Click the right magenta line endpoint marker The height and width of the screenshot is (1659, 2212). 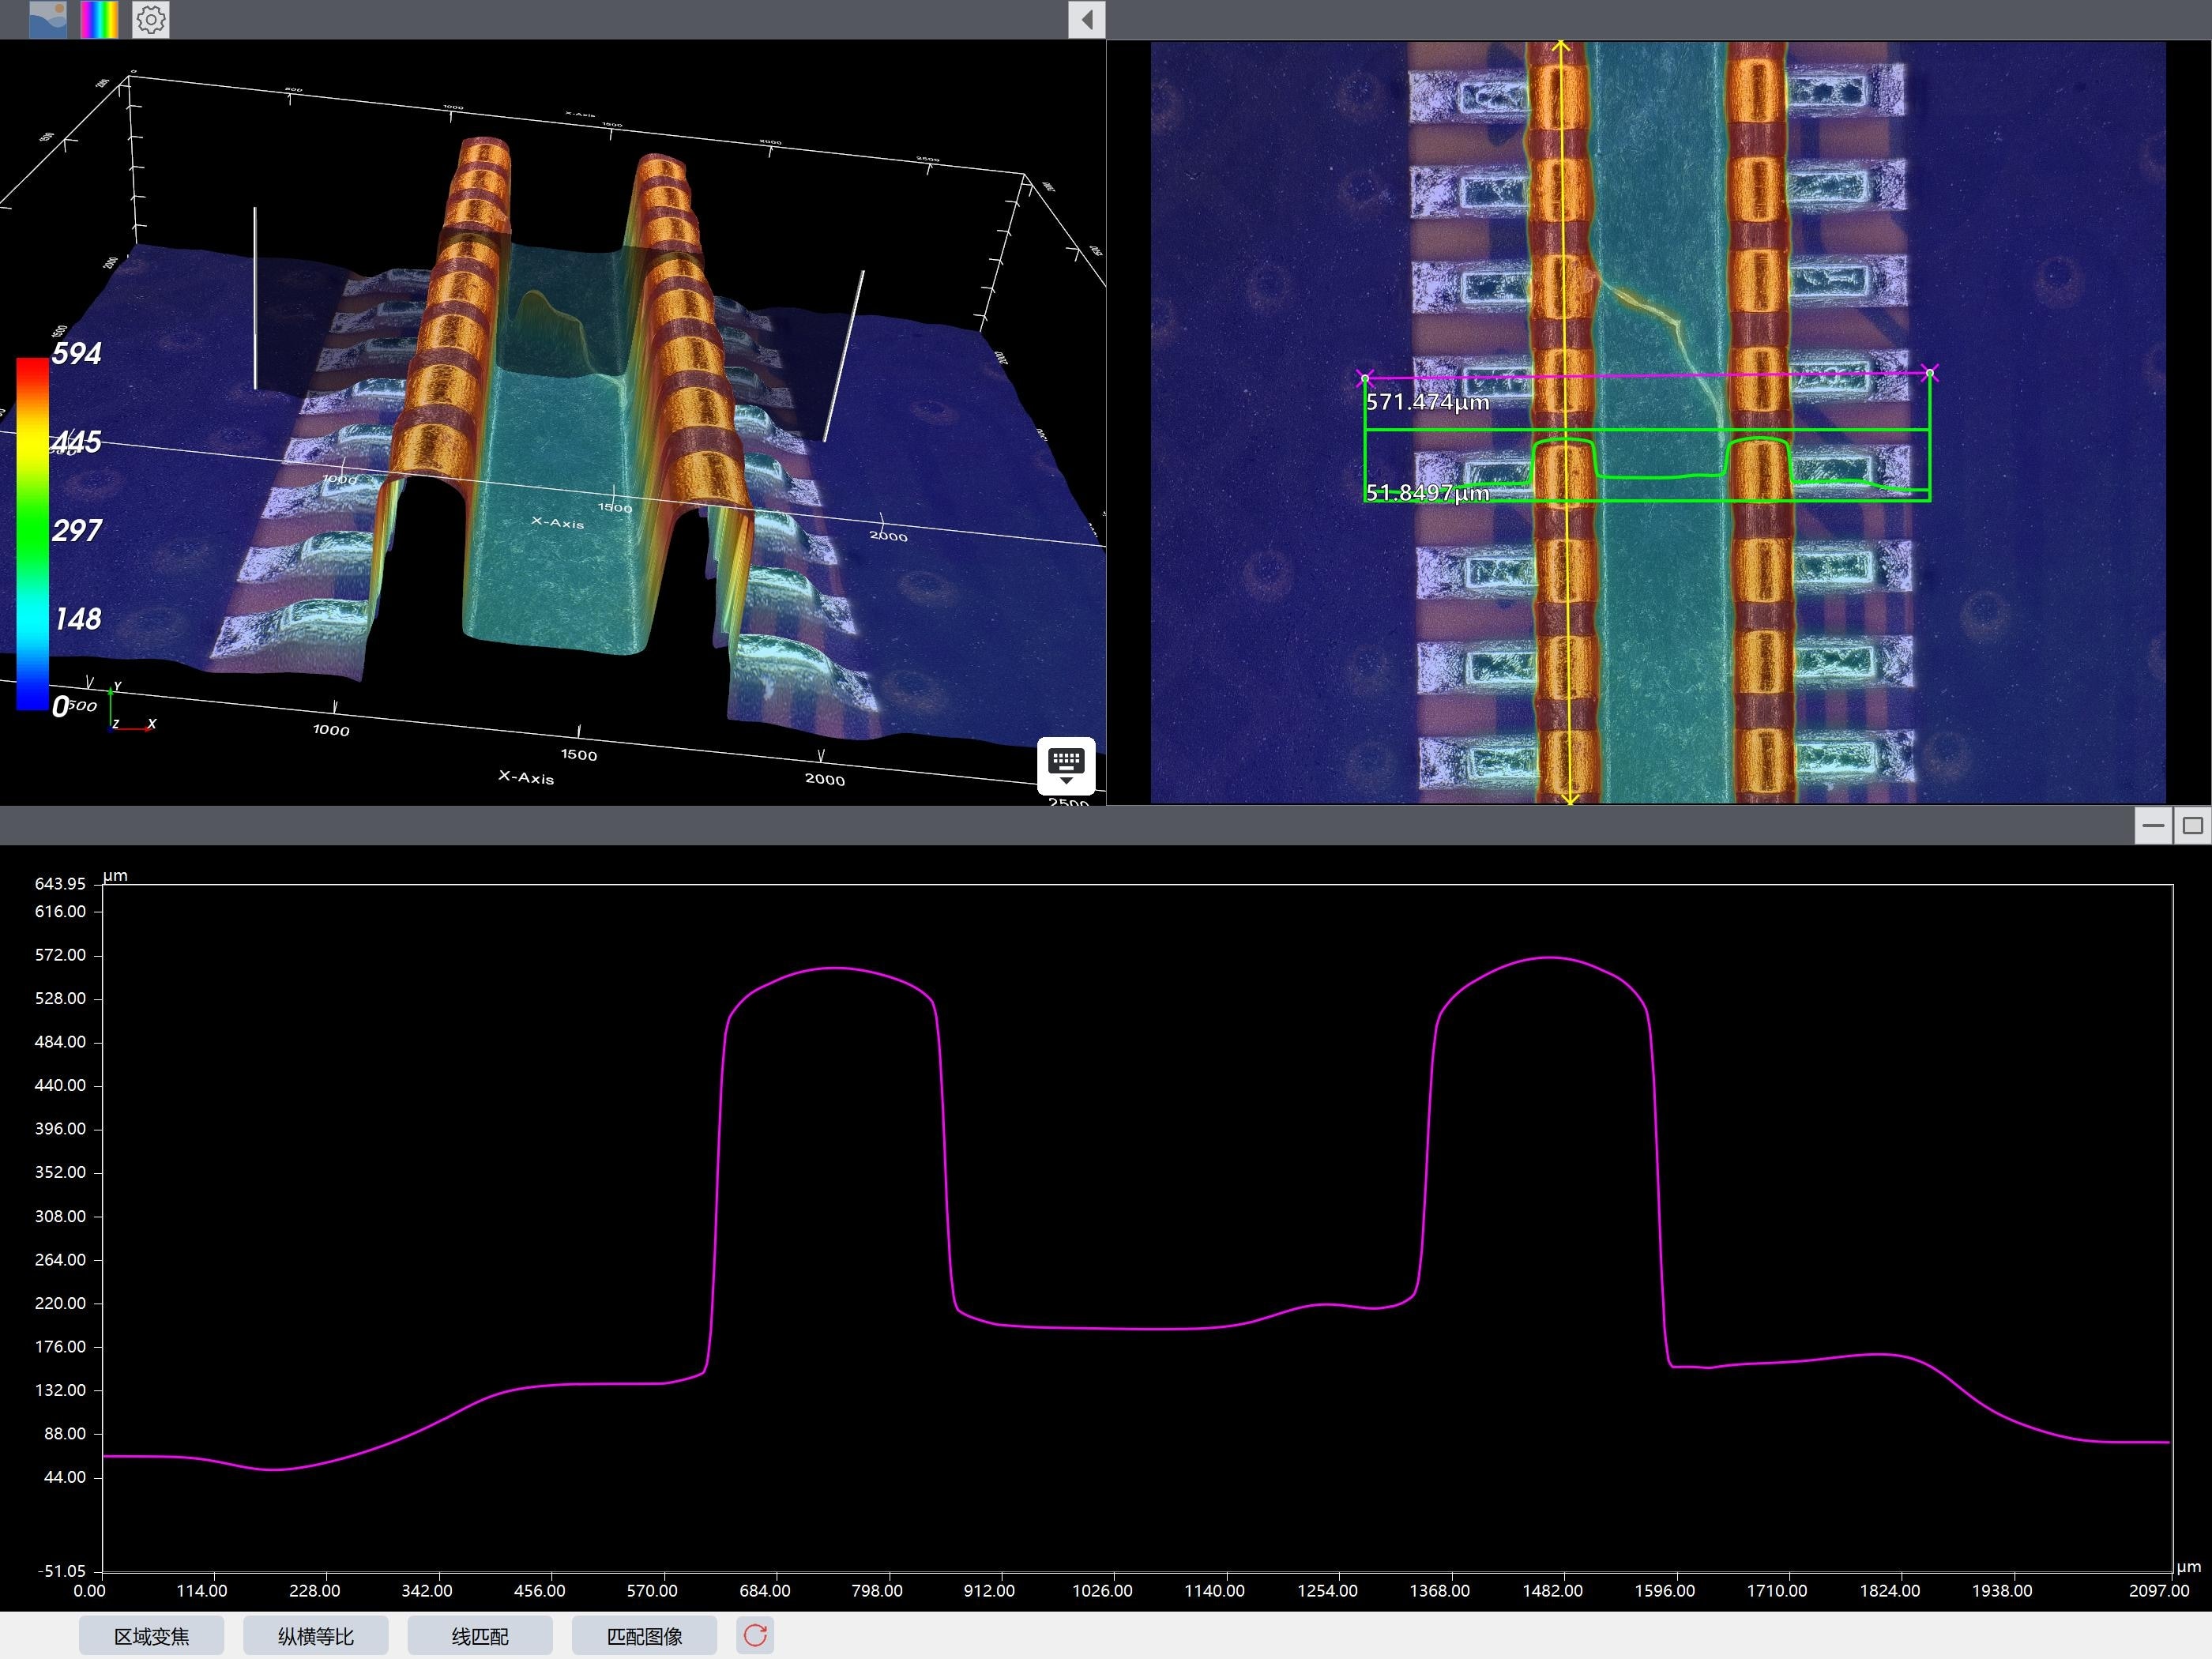pos(1930,373)
